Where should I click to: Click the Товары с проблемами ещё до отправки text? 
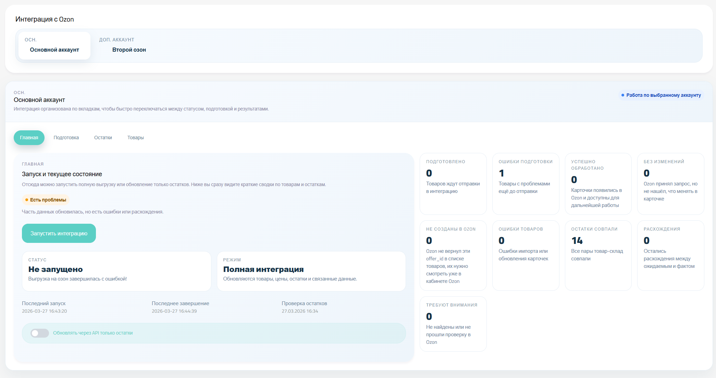pyautogui.click(x=524, y=187)
